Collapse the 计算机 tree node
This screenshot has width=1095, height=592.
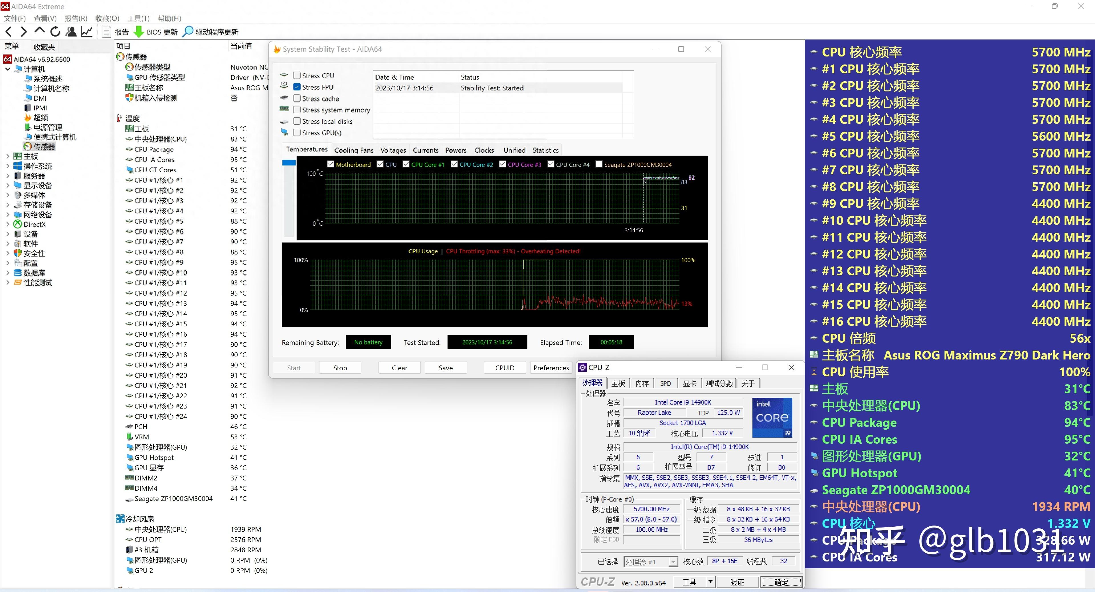pos(8,69)
